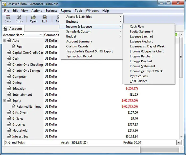This screenshot has height=155, width=186.
Task: Switch to the Accounts tab
Action: tap(13, 28)
